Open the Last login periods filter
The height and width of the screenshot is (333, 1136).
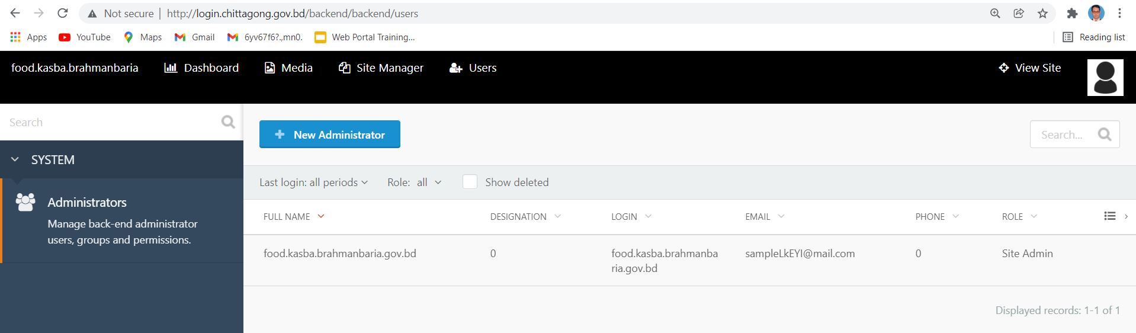pyautogui.click(x=313, y=182)
